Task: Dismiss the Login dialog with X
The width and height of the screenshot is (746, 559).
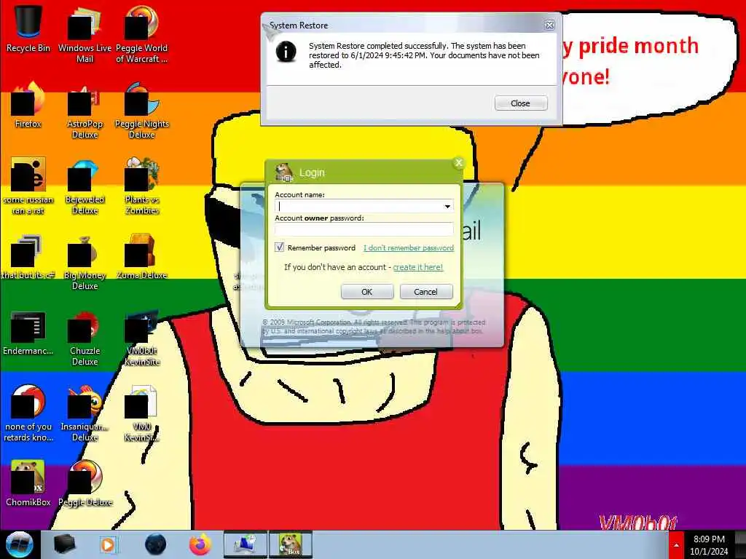Action: 459,163
